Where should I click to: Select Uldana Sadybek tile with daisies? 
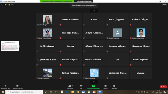[94, 73]
